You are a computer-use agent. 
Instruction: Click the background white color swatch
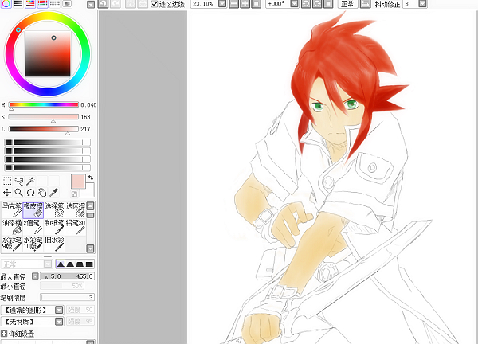[x=89, y=191]
